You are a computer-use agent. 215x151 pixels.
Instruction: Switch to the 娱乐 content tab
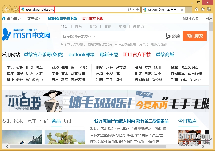18,121
